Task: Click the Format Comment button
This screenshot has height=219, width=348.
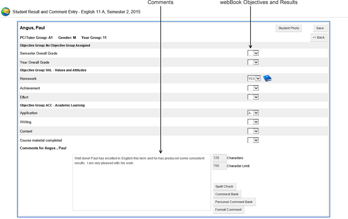Action: pos(228,210)
